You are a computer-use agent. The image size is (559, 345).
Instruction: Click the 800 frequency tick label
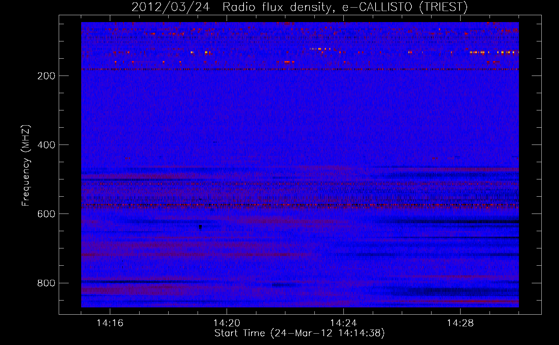coord(46,283)
